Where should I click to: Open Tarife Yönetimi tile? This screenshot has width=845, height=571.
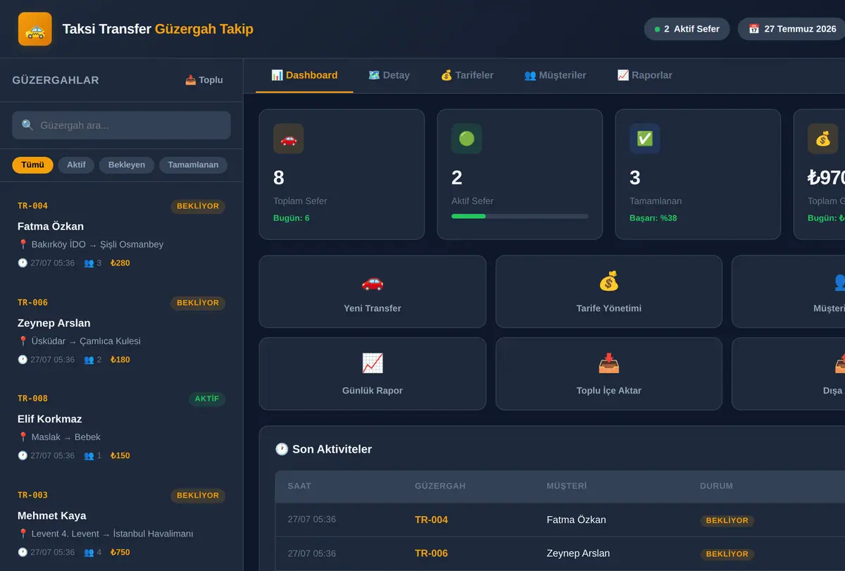(609, 291)
